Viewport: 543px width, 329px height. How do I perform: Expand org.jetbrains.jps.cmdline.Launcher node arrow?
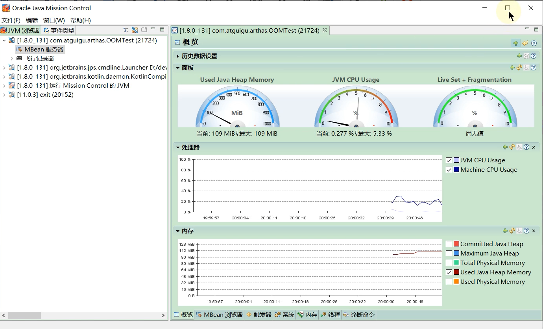4,67
